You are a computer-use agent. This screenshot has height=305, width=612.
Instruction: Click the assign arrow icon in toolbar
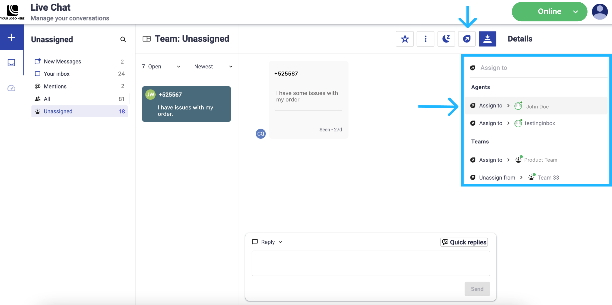click(467, 39)
